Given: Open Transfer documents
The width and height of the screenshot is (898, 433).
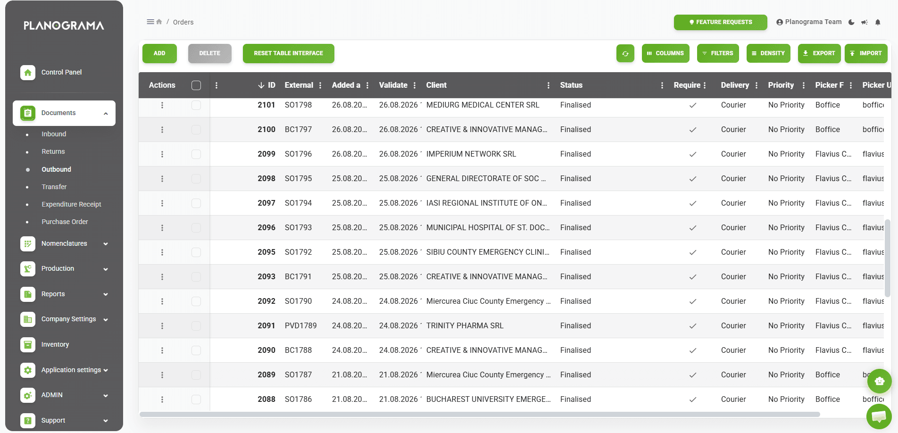Looking at the screenshot, I should pos(54,187).
